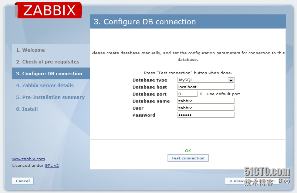Click the Test connection button
This screenshot has width=297, height=193.
click(188, 158)
